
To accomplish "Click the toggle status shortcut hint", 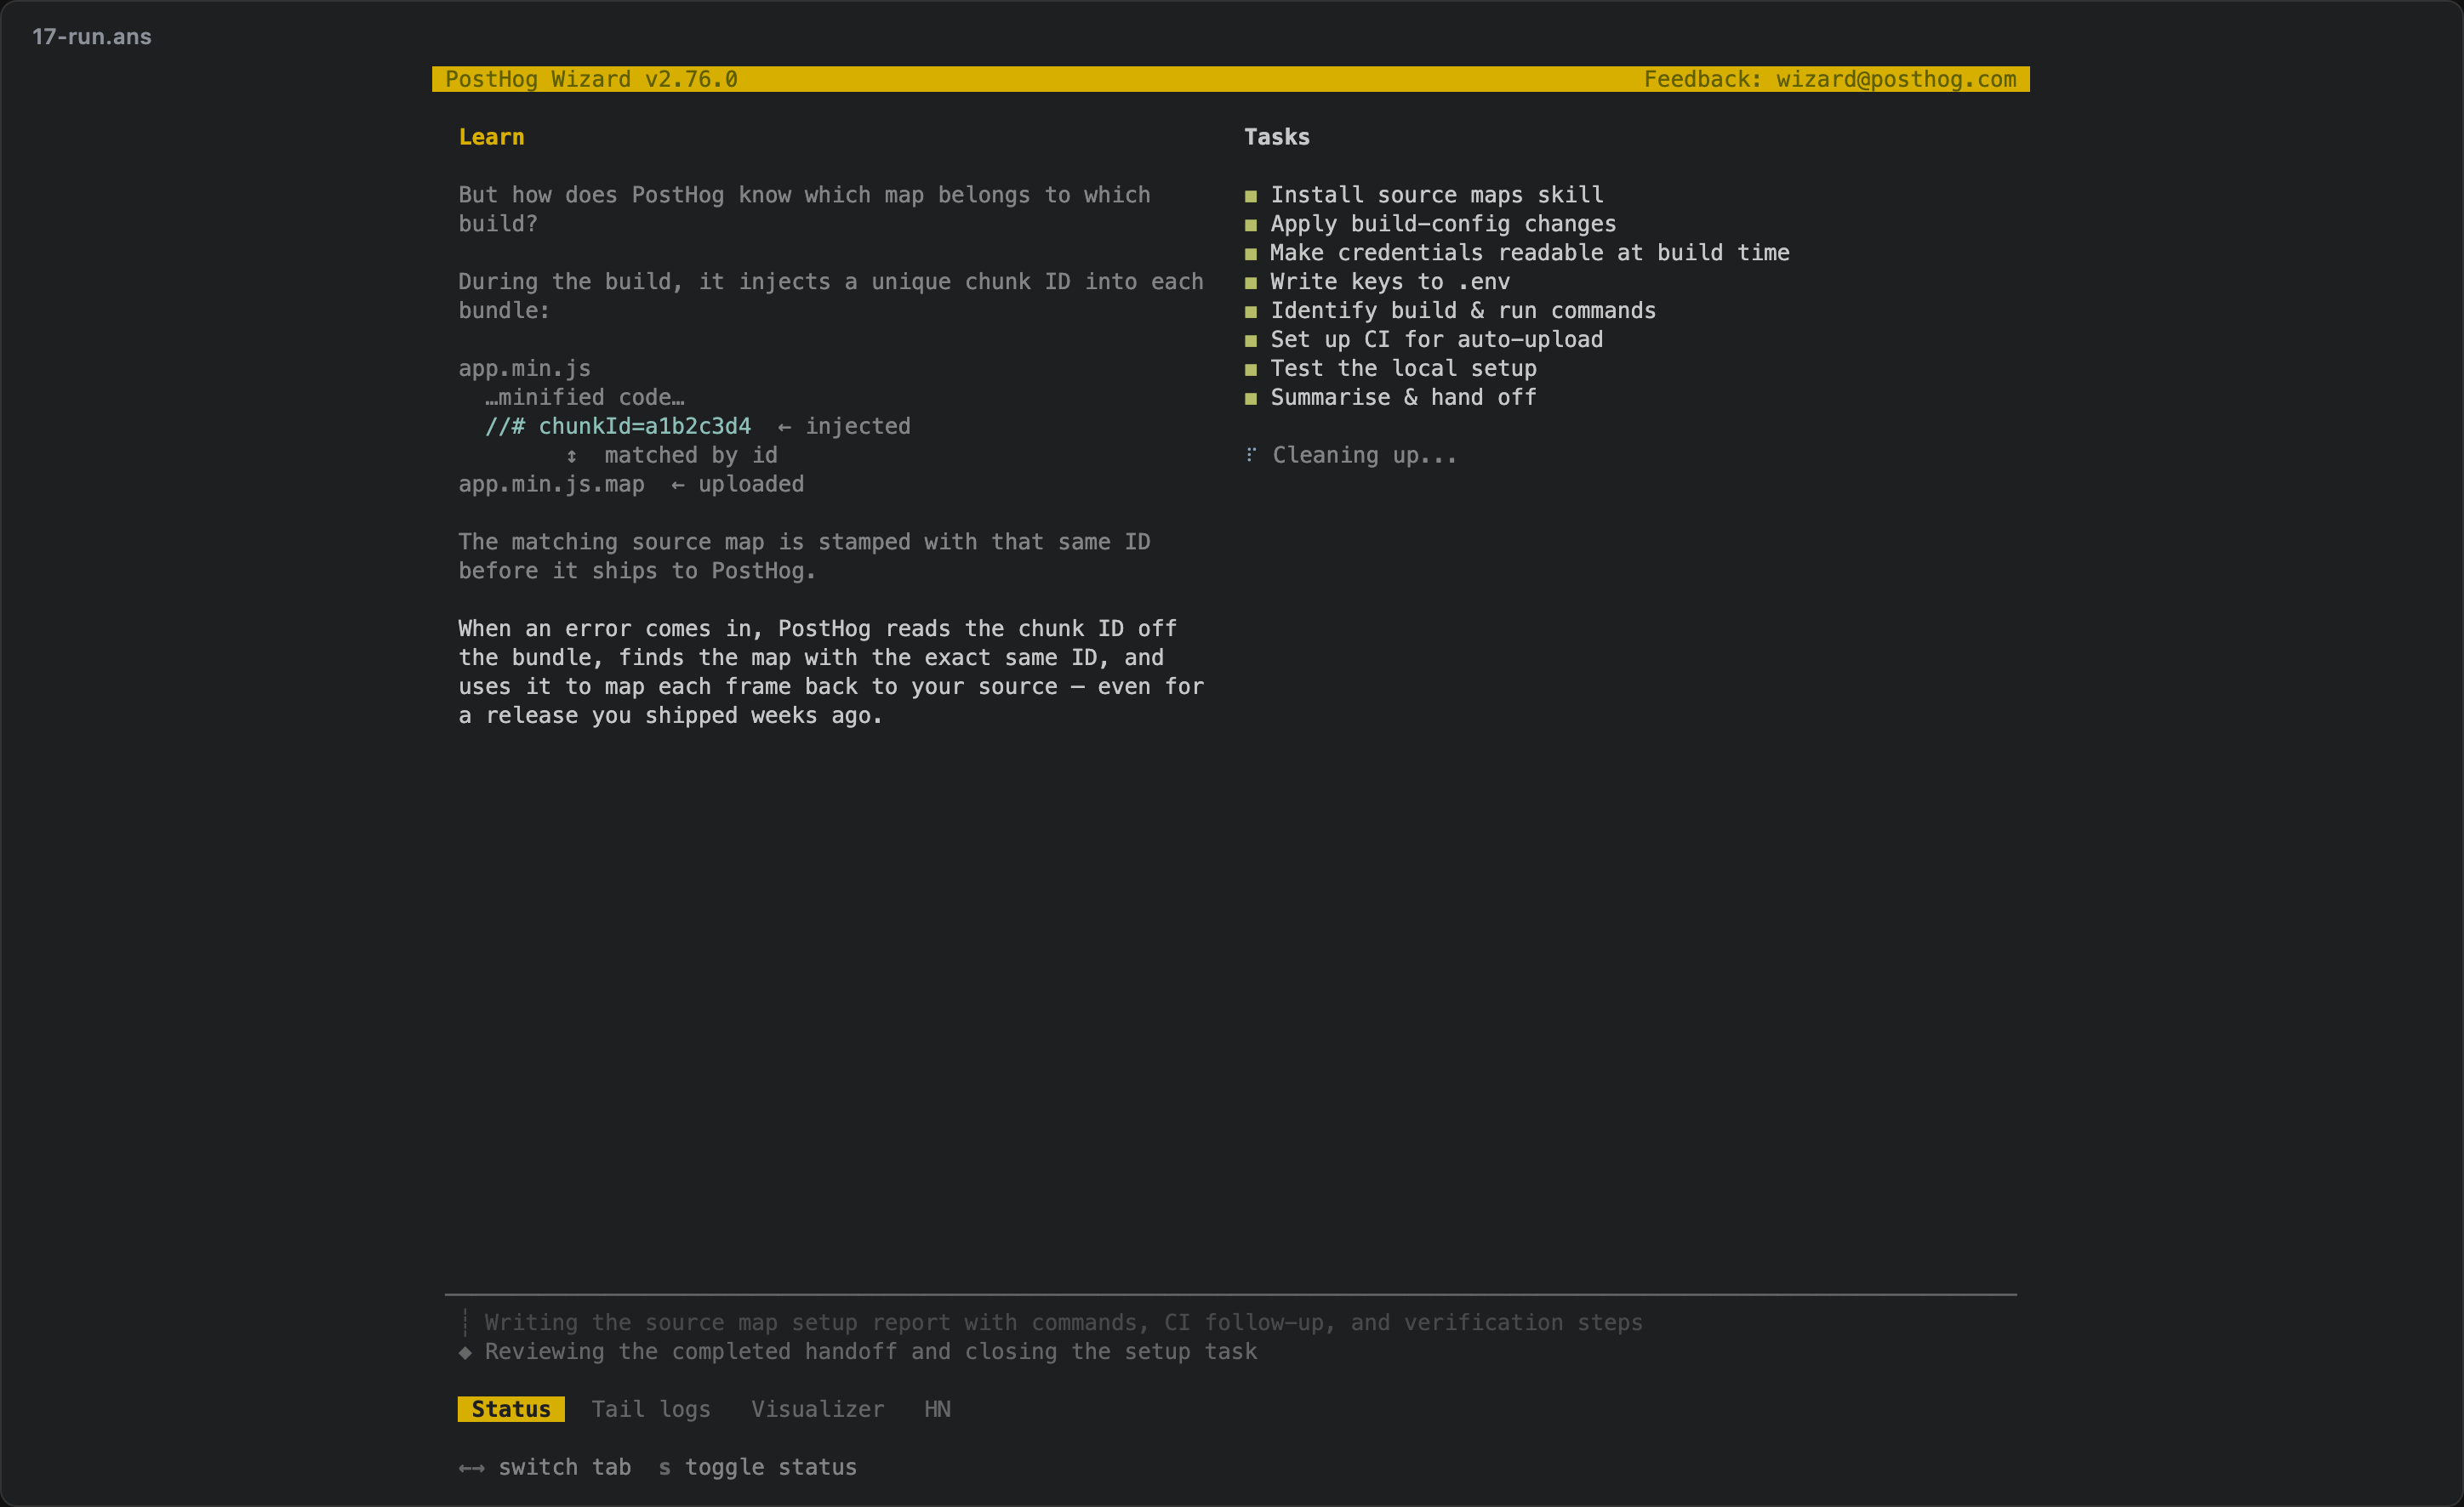I will (x=757, y=1467).
